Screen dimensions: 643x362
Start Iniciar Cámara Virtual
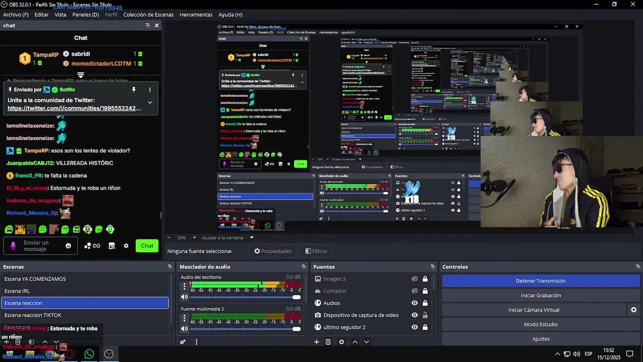(533, 310)
